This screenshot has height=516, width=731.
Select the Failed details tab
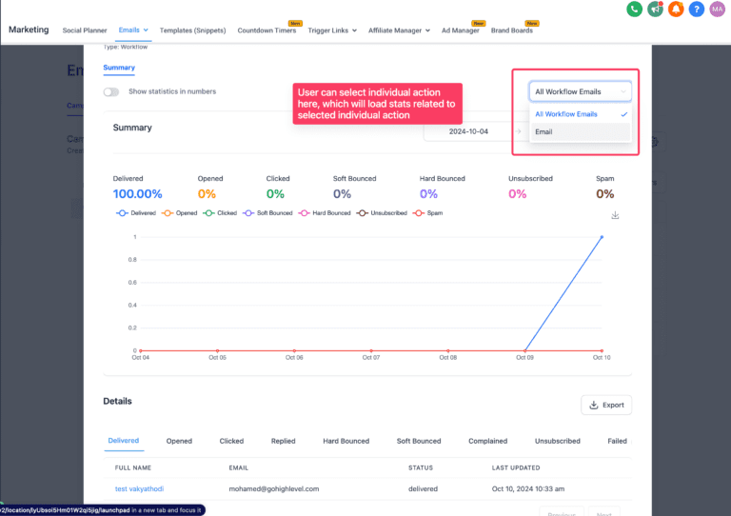click(617, 441)
